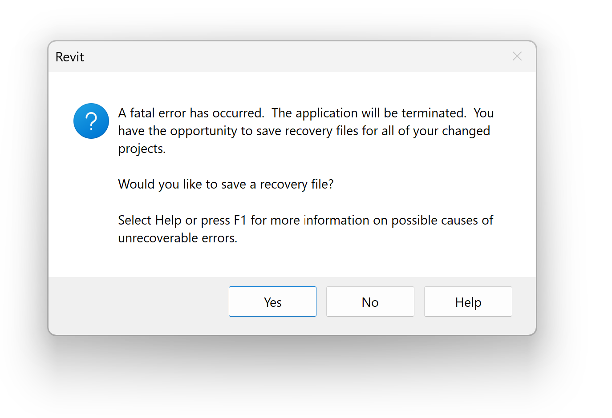Click the empty title bar area
The height and width of the screenshot is (418, 612).
[x=289, y=57]
